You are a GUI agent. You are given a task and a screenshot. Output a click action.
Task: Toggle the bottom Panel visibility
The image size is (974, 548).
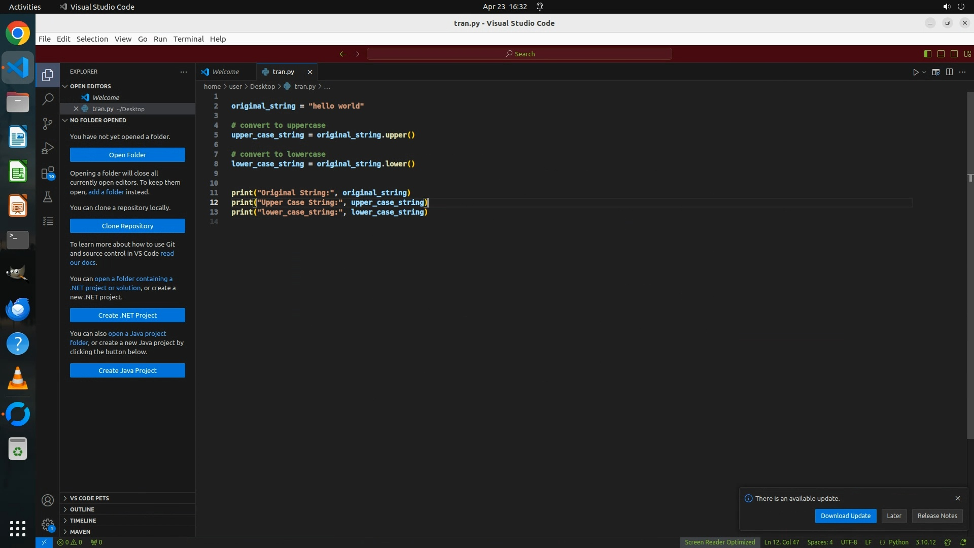[x=941, y=54]
